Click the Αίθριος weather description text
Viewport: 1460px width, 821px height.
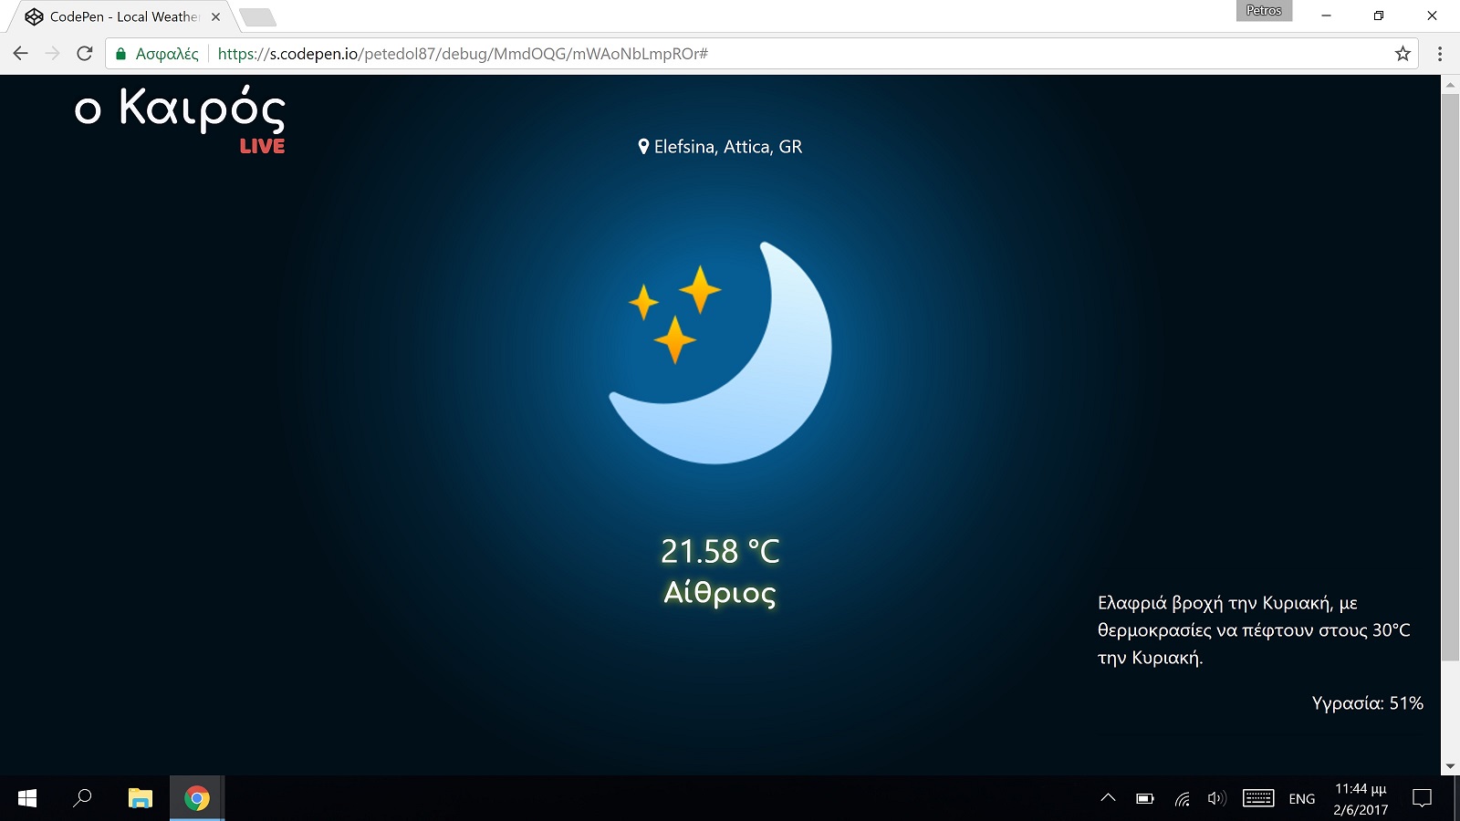pos(720,593)
